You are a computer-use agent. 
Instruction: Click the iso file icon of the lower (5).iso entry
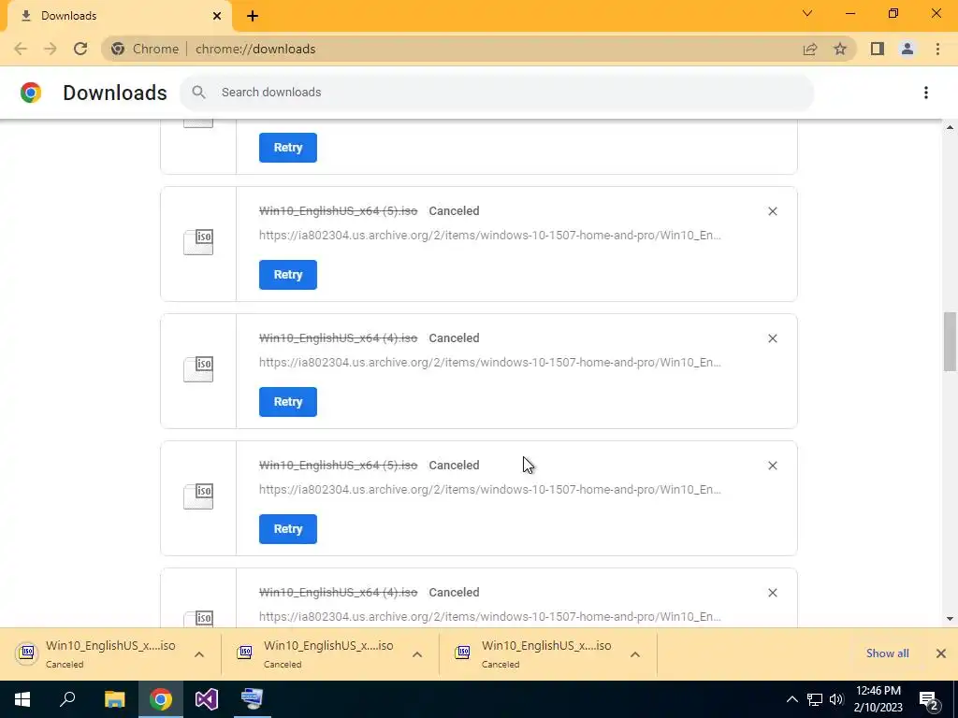tap(198, 495)
